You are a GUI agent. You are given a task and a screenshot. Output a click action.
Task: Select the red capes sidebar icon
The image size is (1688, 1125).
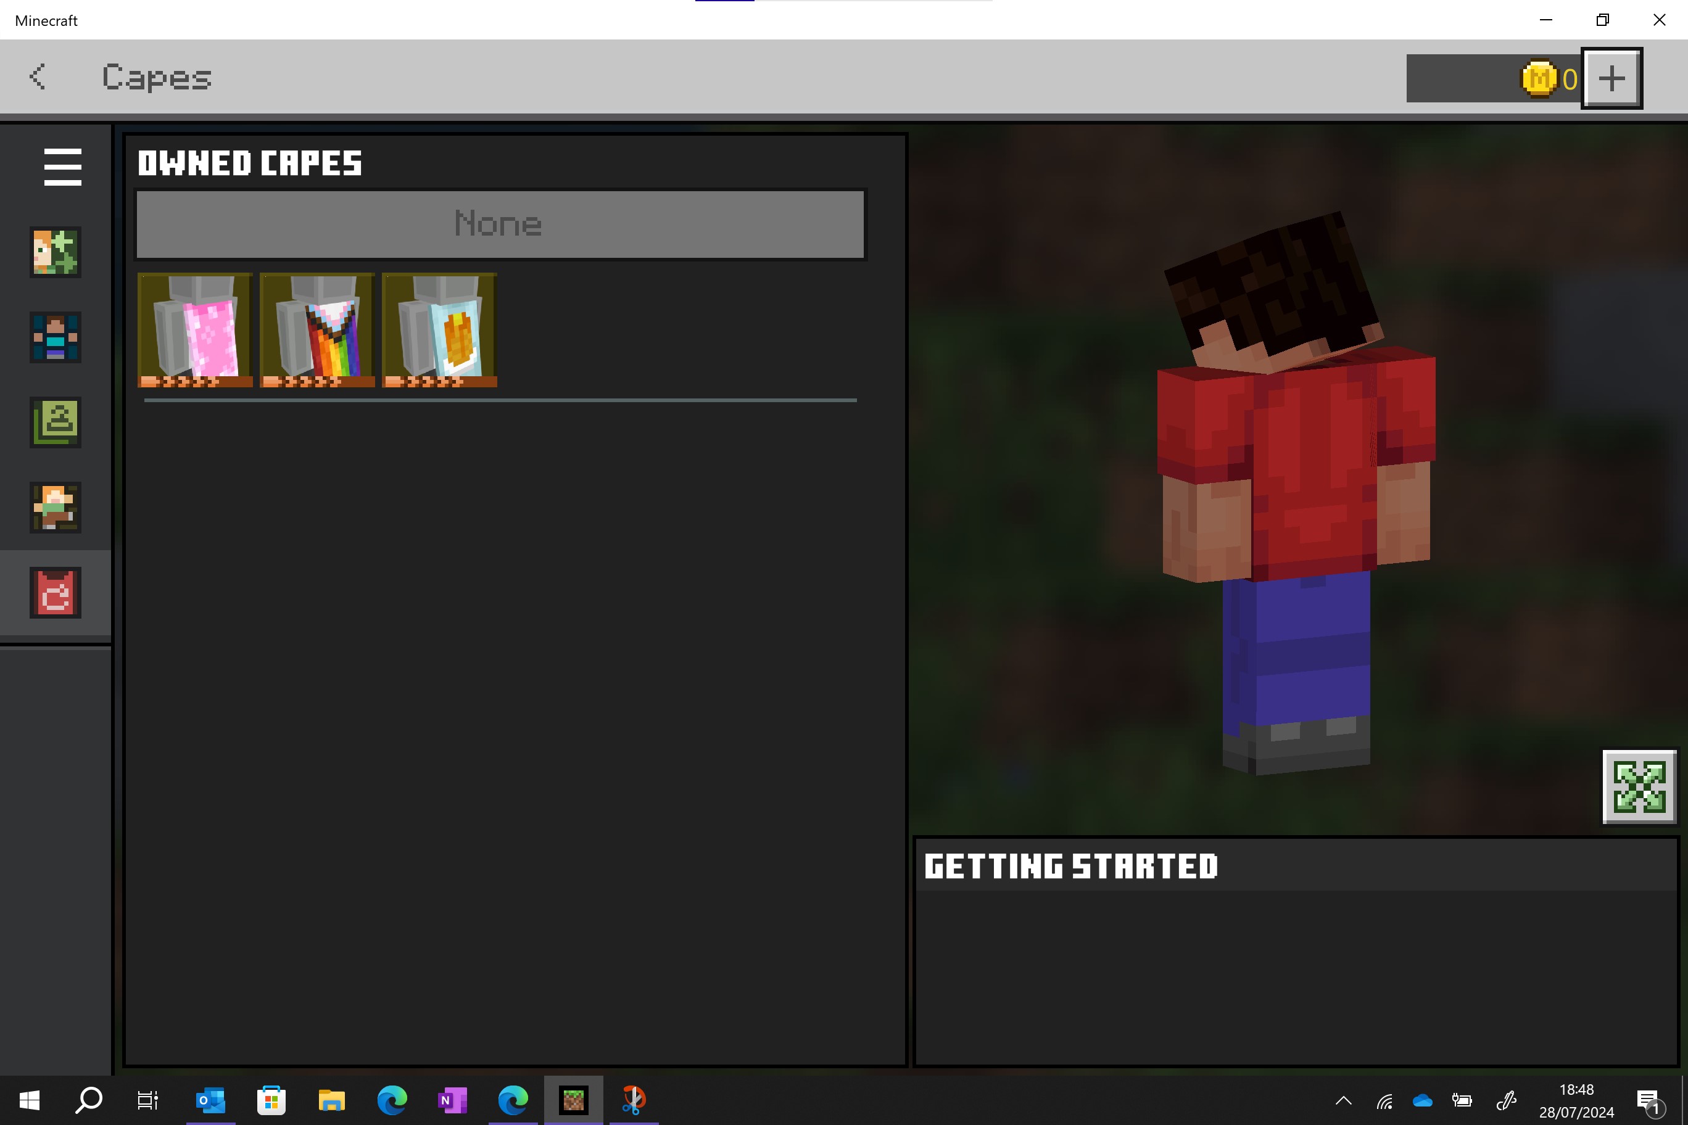tap(56, 593)
